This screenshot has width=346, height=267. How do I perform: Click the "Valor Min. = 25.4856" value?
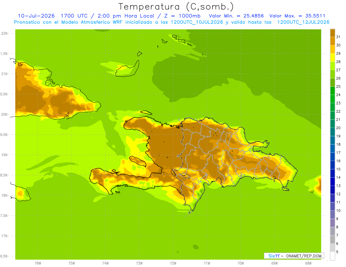pyautogui.click(x=236, y=16)
